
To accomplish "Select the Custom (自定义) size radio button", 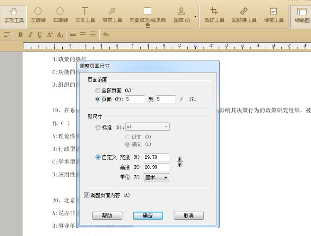I will [98, 157].
